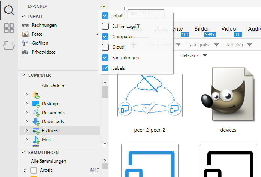Select Alle Ordner entry
This screenshot has height=177, width=261.
(x=53, y=85)
